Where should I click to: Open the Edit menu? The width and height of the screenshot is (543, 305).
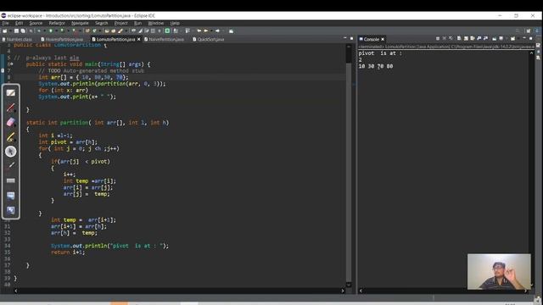pos(19,23)
